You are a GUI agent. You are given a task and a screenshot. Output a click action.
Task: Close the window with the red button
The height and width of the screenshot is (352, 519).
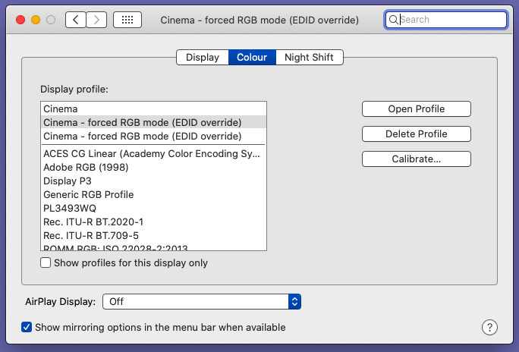pos(20,20)
